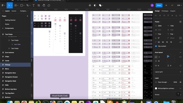Select the Rectangle shape tool

point(21,5)
